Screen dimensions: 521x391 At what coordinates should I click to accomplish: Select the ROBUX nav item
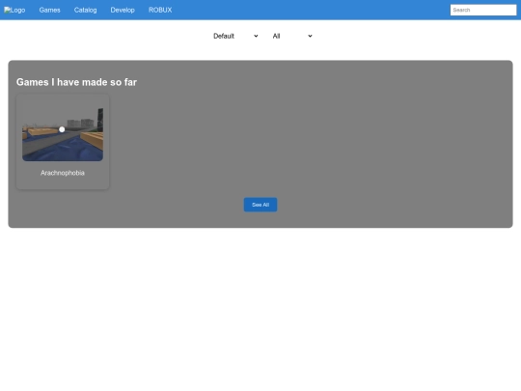pyautogui.click(x=160, y=10)
